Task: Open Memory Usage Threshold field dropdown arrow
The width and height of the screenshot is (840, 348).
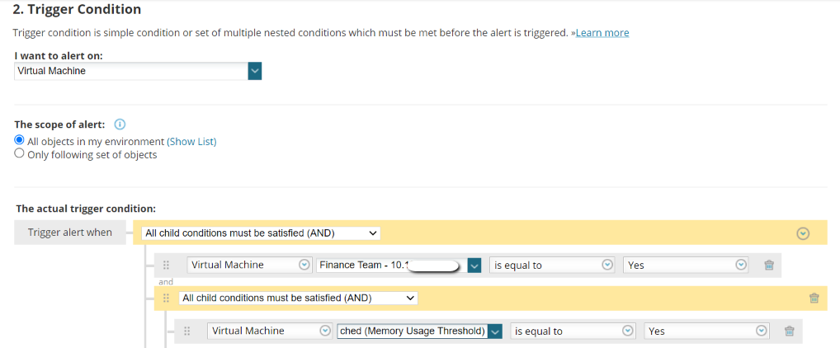Action: (496, 332)
